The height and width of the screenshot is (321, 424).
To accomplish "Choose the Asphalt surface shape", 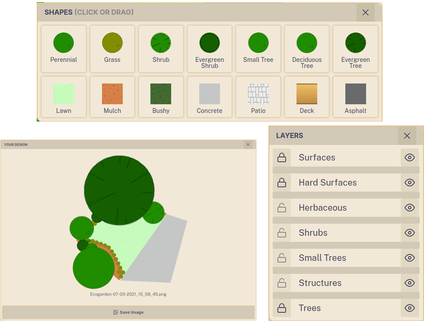I will [355, 96].
